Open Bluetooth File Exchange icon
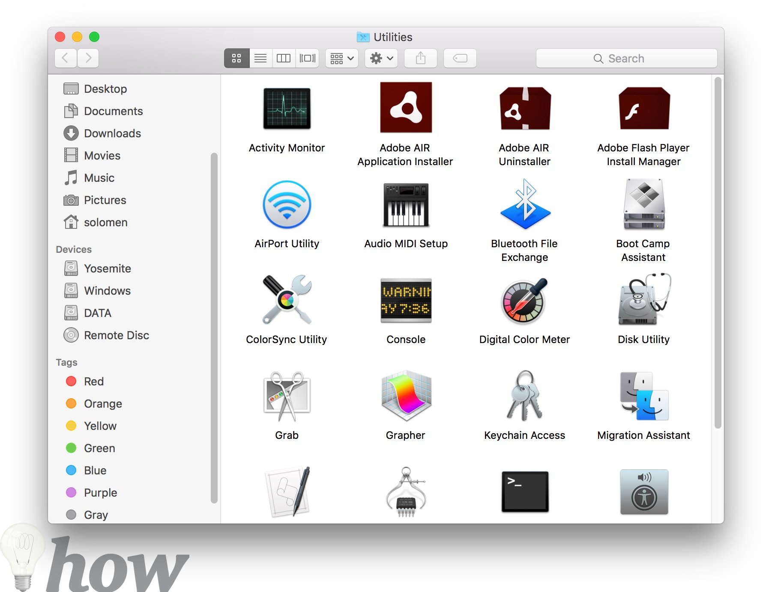 [x=525, y=204]
